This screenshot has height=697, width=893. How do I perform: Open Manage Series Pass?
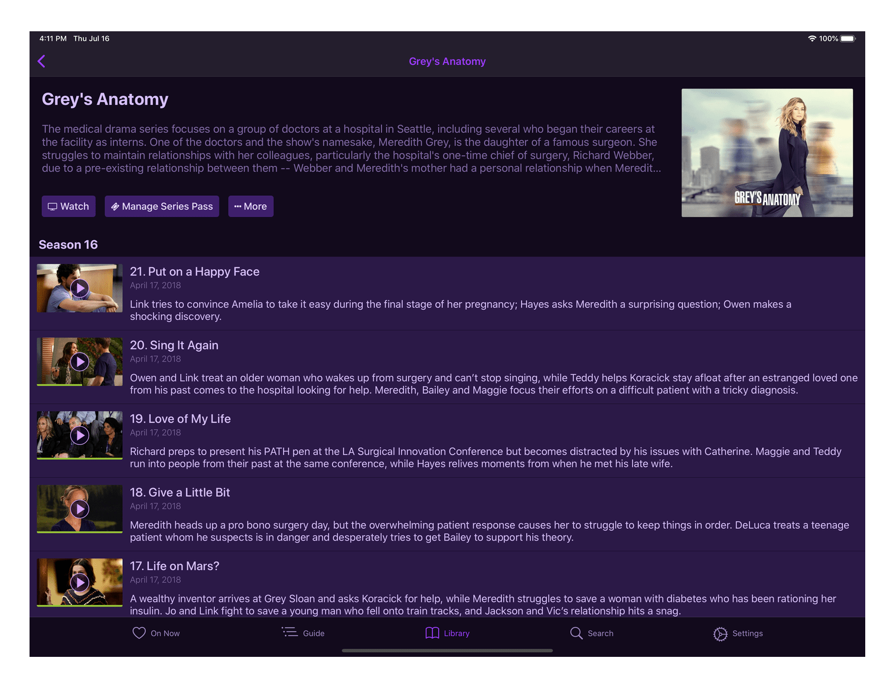coord(162,207)
